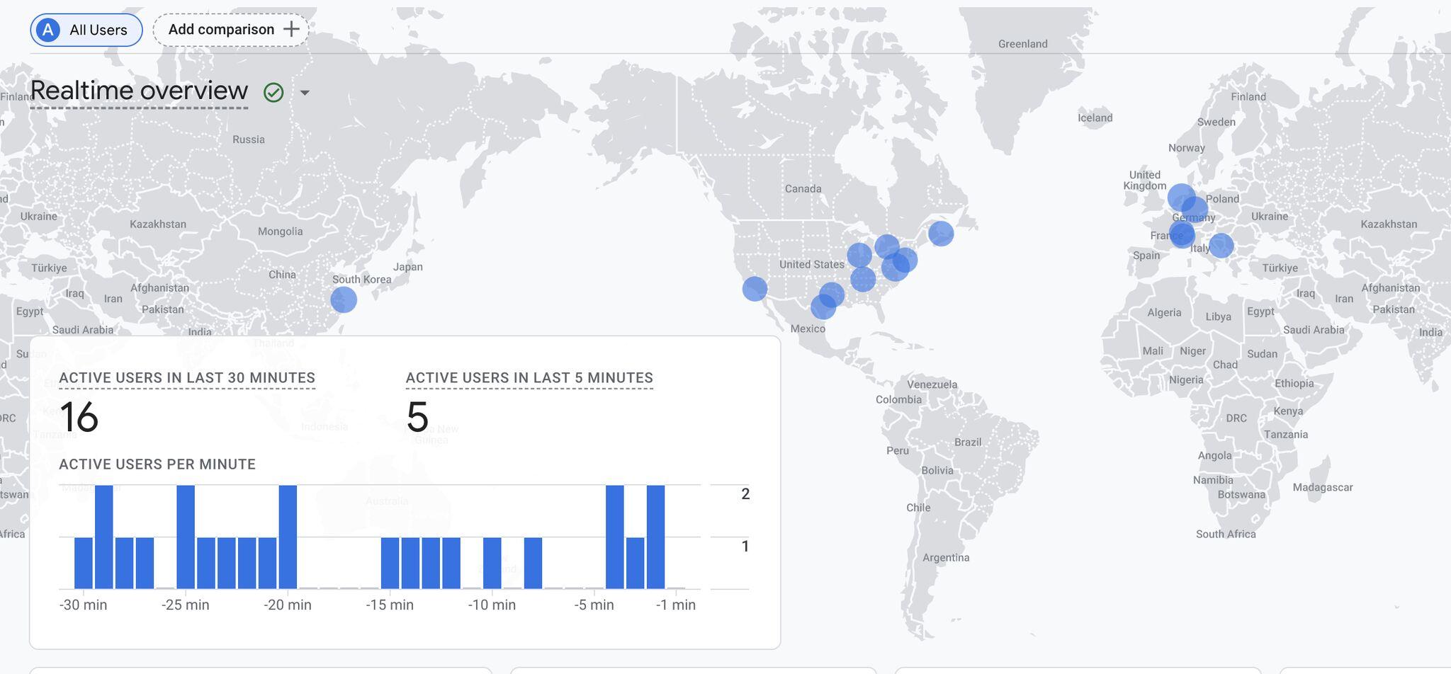Image resolution: width=1451 pixels, height=674 pixels.
Task: Click the chart bar at -15 min
Action: click(390, 563)
